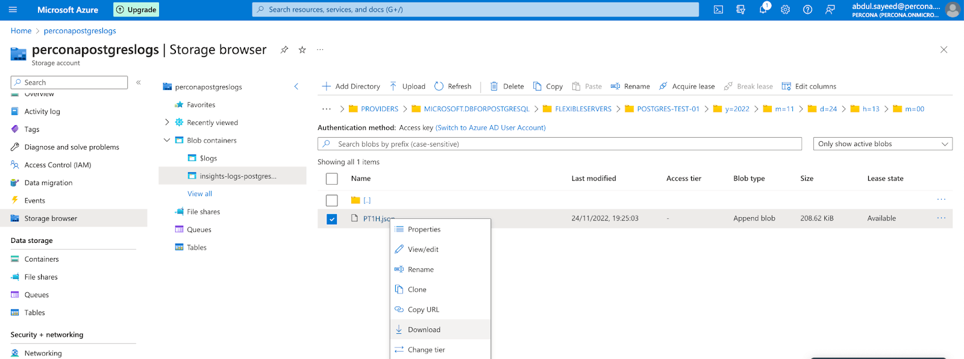Collapse the storage tree panel
964x359 pixels.
(x=296, y=87)
